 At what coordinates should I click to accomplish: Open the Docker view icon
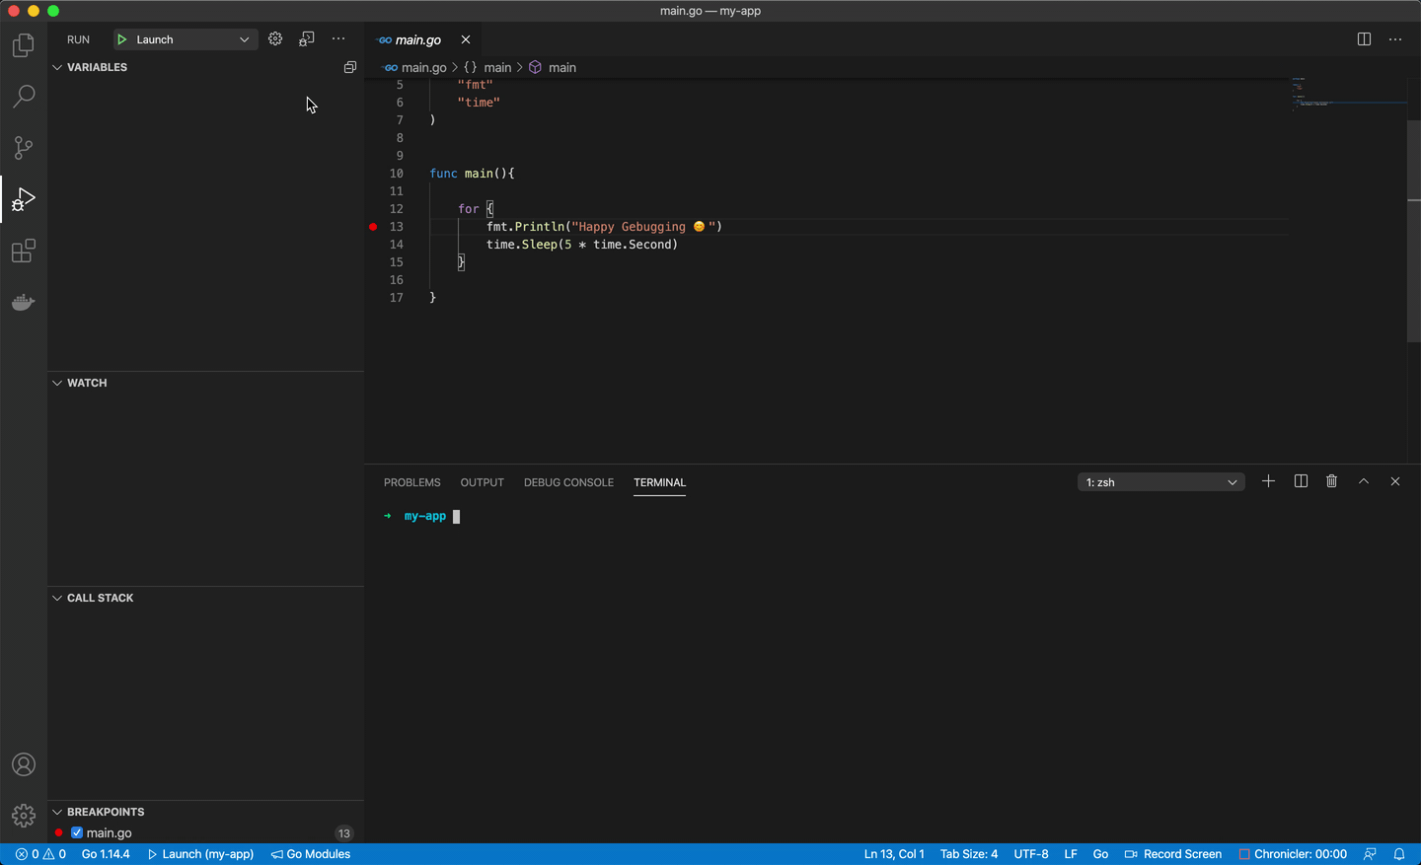click(x=24, y=303)
